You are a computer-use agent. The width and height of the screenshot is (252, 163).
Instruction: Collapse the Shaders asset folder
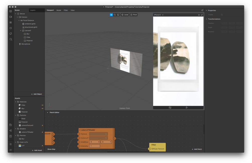[x=16, y=129]
